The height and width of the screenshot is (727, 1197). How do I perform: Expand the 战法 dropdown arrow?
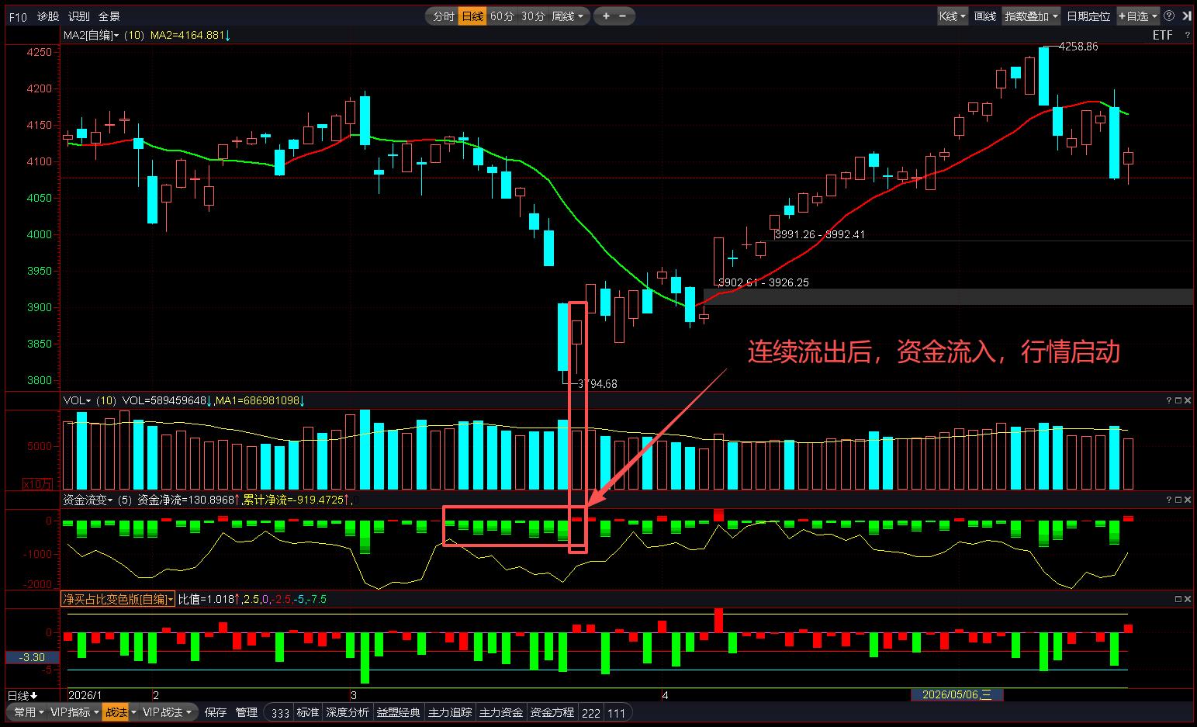(133, 712)
